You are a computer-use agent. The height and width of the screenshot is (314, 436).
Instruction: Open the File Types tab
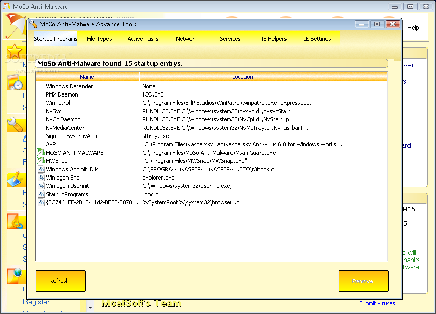click(99, 39)
